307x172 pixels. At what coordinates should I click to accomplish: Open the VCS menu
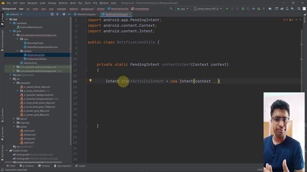click(95, 3)
